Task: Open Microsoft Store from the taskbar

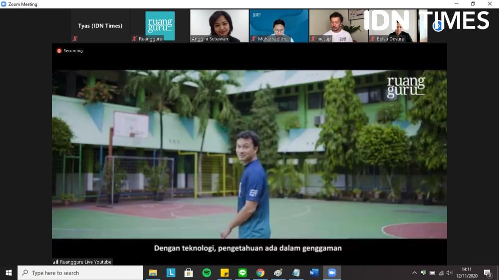Action: [x=189, y=273]
